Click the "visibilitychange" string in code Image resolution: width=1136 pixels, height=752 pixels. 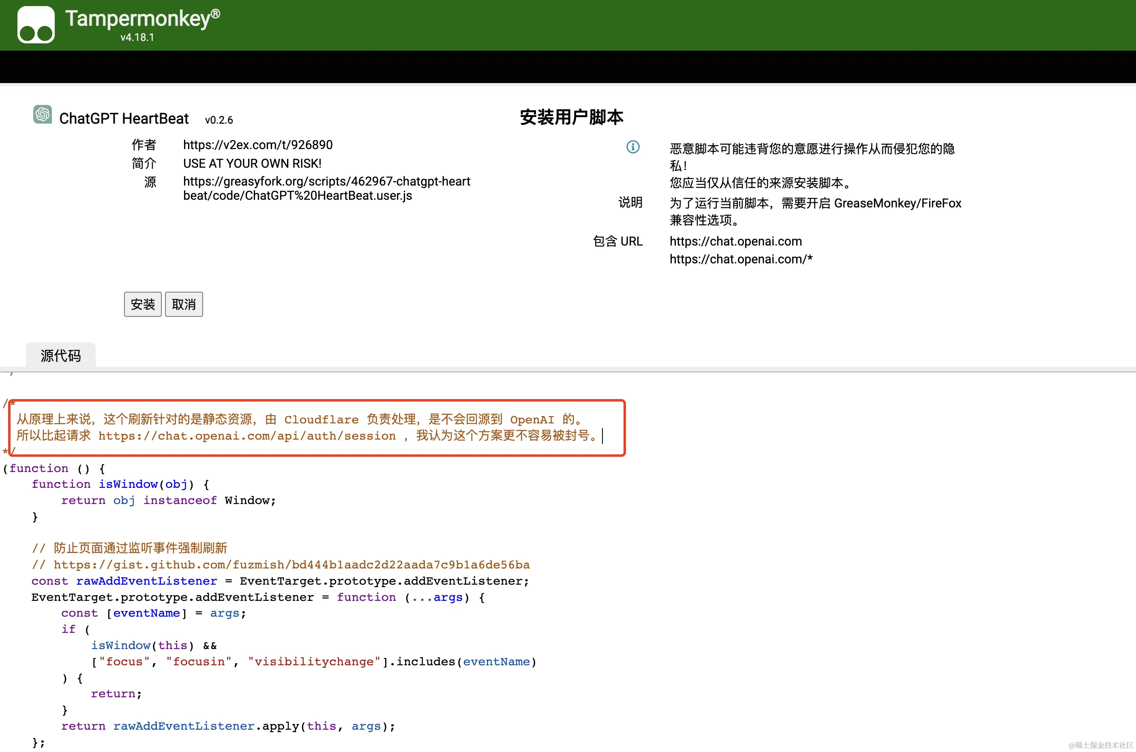pyautogui.click(x=314, y=662)
